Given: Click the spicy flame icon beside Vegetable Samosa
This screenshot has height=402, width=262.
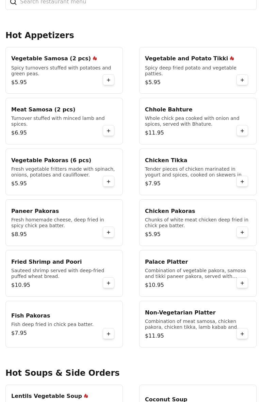Looking at the screenshot, I should [95, 59].
